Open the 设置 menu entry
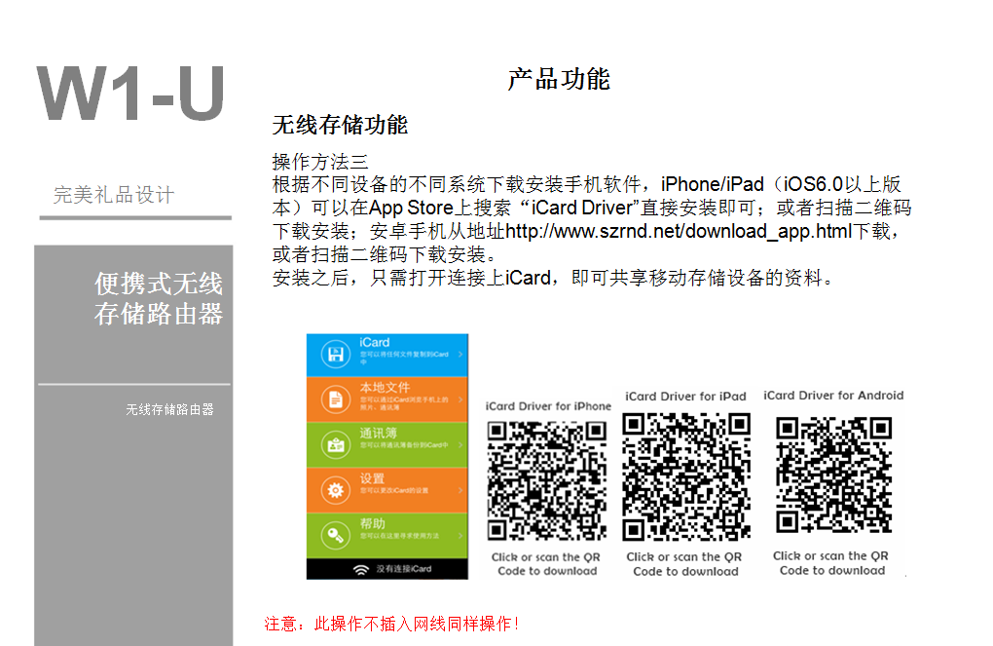993x646 pixels. point(387,490)
